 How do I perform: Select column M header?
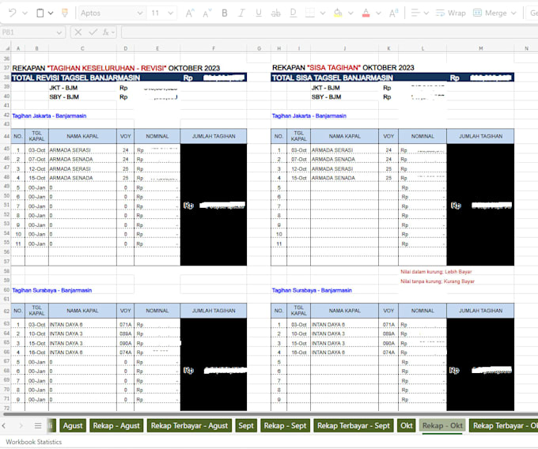480,49
